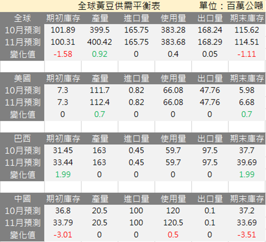Click 中國 11月預測 ending stock 33.69
266x242 pixels.
click(247, 223)
